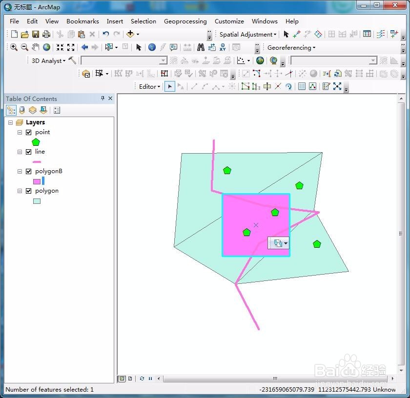Collapse the line layer legend
This screenshot has height=398, width=410.
pos(20,152)
